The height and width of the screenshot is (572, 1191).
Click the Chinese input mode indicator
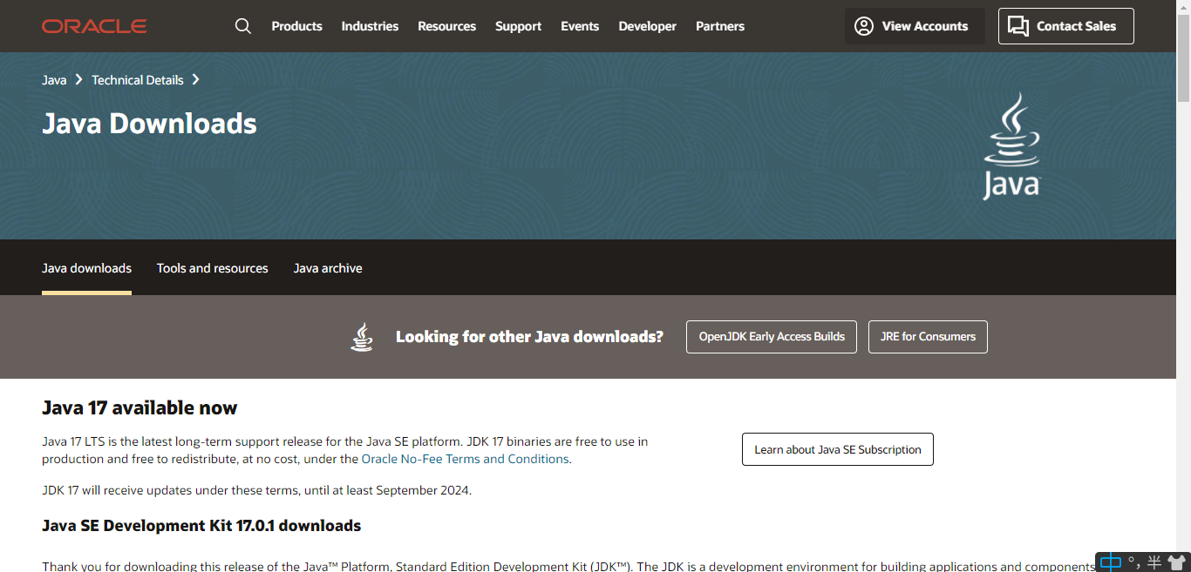(x=1110, y=562)
